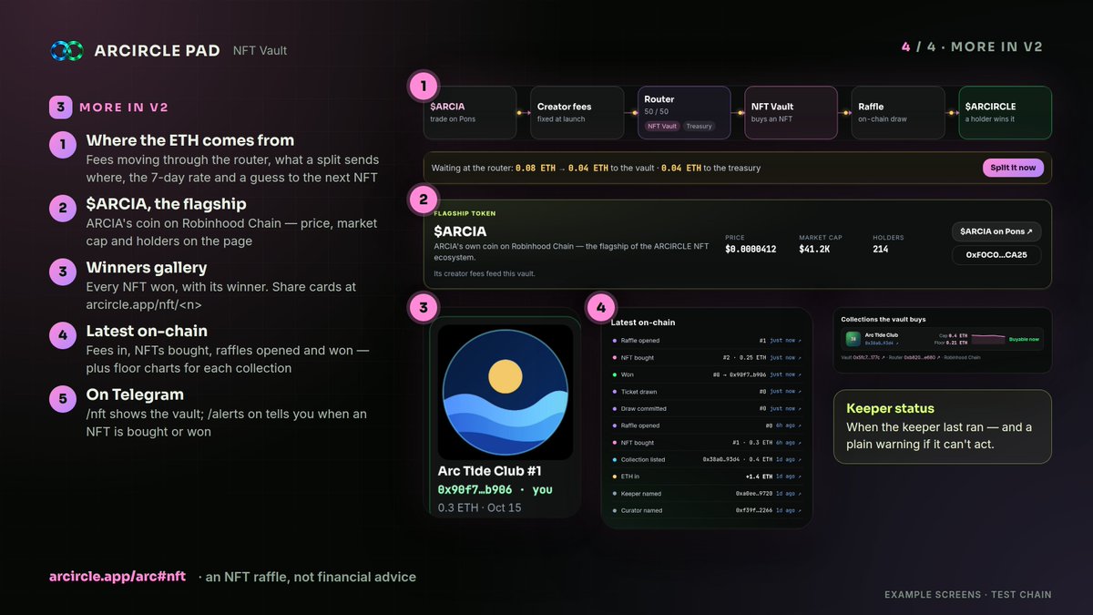Screen dimensions: 1093x615
Task: Click the Buyable now status label
Action: (1024, 339)
